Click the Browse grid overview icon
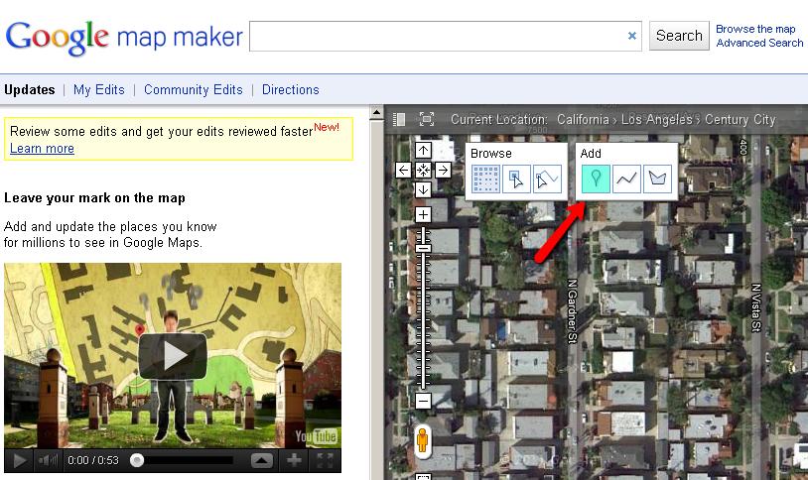 tap(484, 179)
